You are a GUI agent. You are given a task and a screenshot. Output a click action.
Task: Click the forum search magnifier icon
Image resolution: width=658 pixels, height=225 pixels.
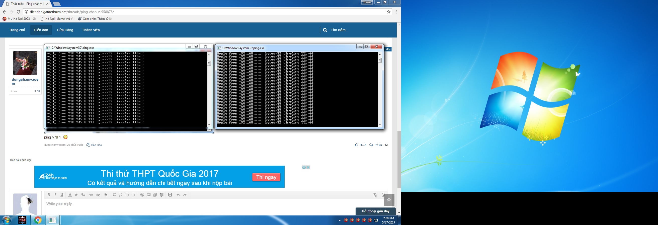pyautogui.click(x=325, y=30)
